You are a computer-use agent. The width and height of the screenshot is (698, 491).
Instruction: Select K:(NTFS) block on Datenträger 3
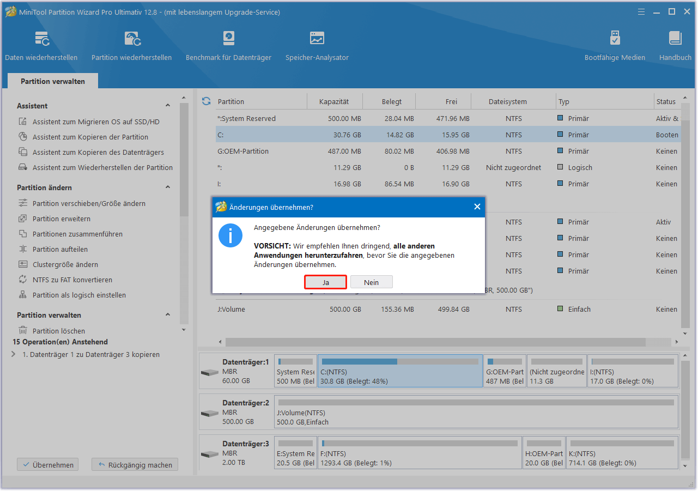(x=622, y=452)
